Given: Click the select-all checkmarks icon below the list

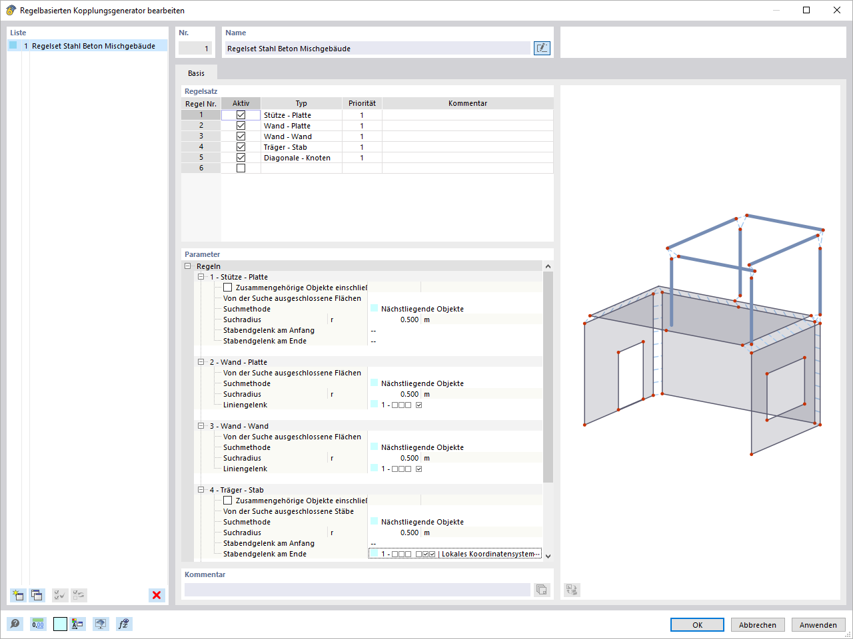Looking at the screenshot, I should coord(60,595).
